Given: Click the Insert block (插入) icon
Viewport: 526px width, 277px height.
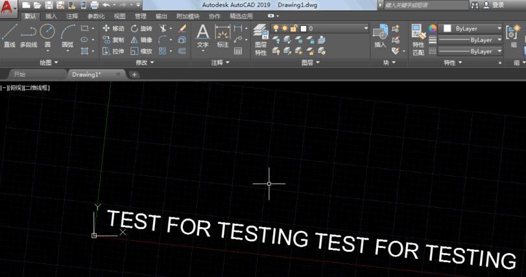Looking at the screenshot, I should point(381,36).
